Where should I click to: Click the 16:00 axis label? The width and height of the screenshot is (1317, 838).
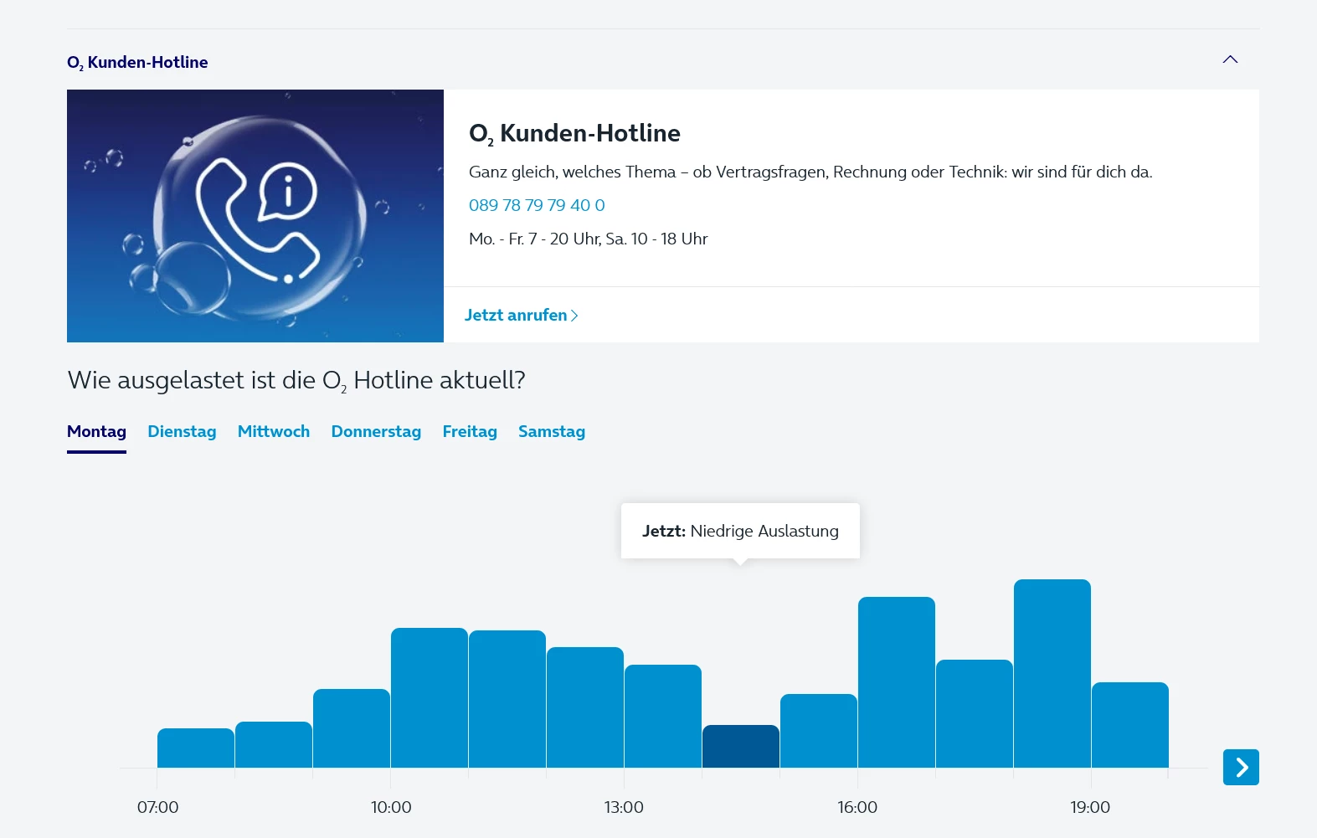tap(857, 807)
